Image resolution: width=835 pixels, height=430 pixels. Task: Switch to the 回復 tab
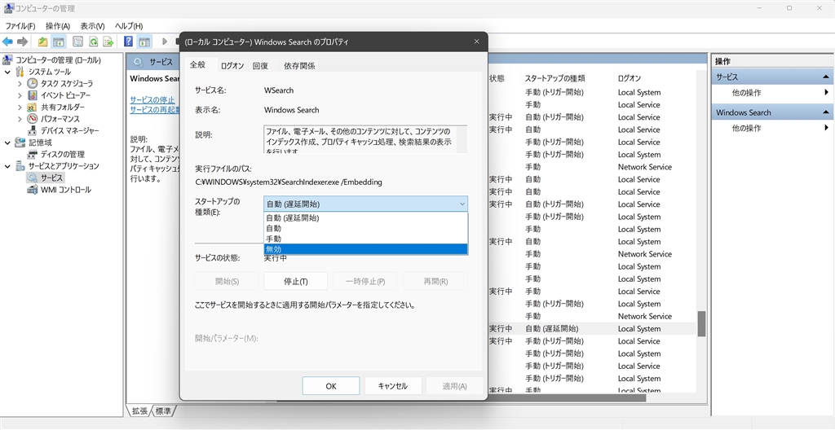tap(260, 65)
